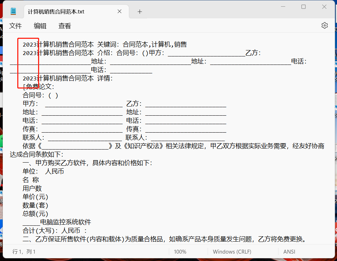This screenshot has height=261, width=337.
Task: Open the 编辑 menu
Action: tap(40, 26)
